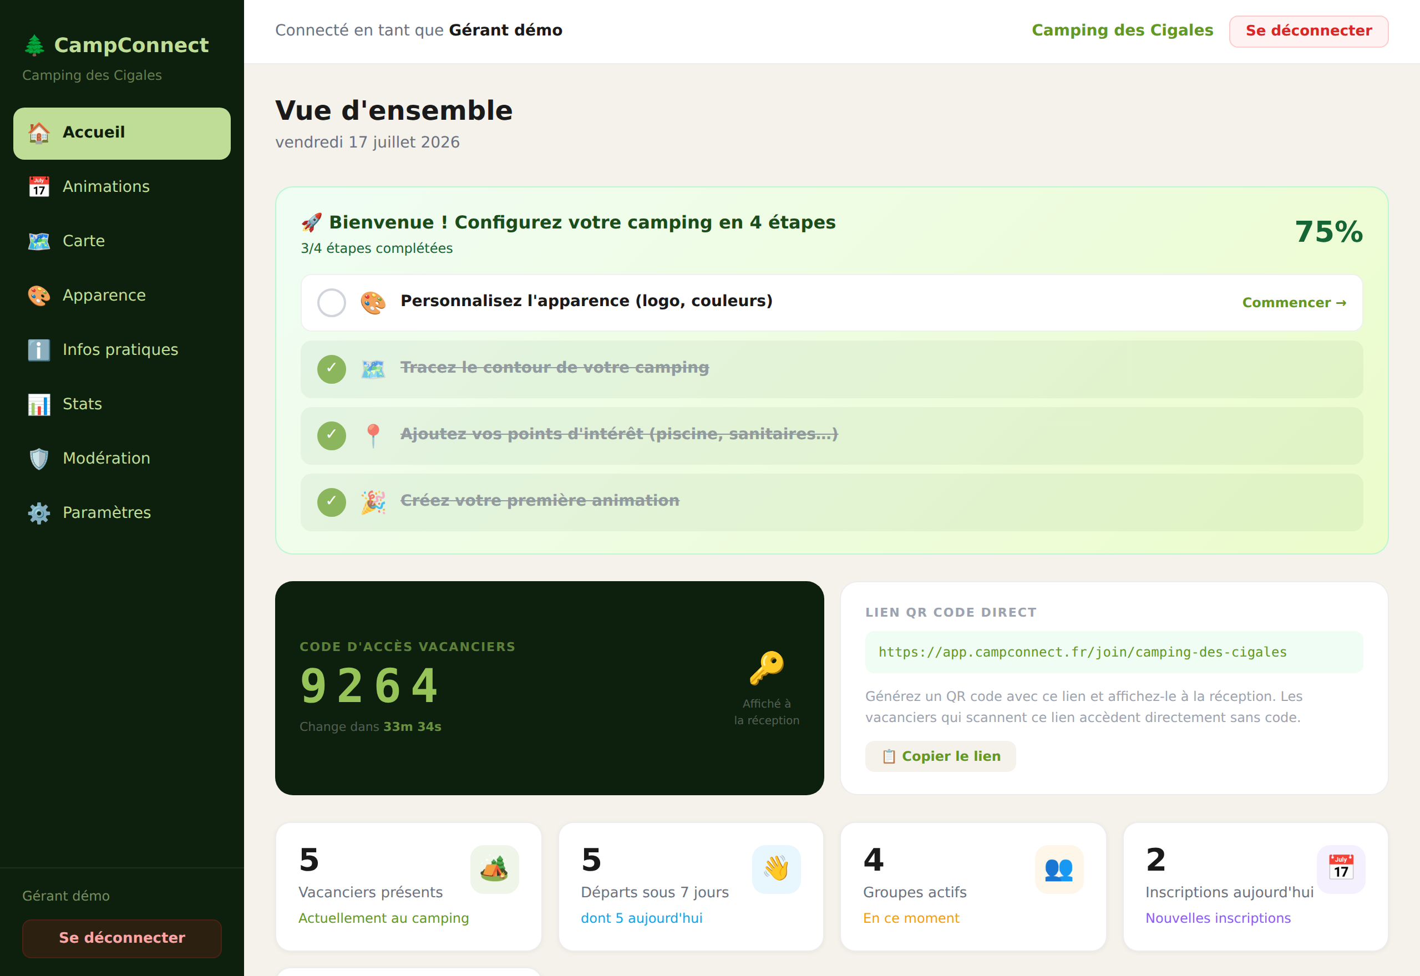Click party popper icon in première animation step
Image resolution: width=1420 pixels, height=976 pixels.
coord(373,502)
